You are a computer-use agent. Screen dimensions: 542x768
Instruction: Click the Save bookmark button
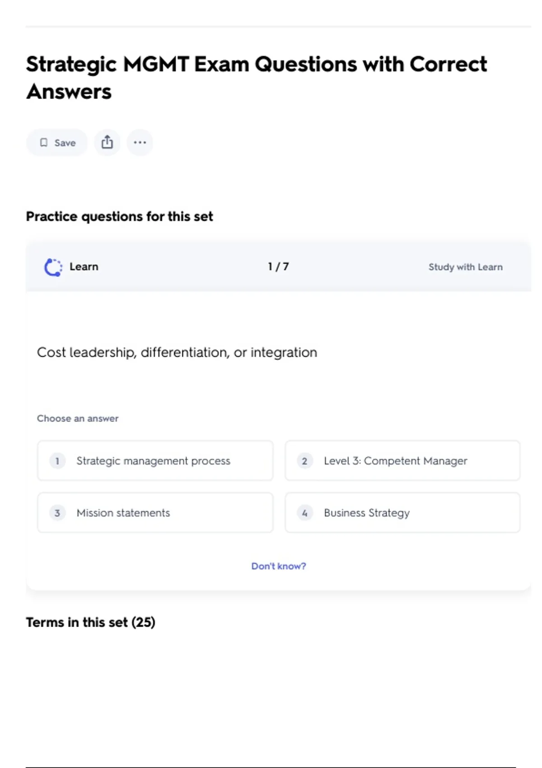tap(57, 143)
